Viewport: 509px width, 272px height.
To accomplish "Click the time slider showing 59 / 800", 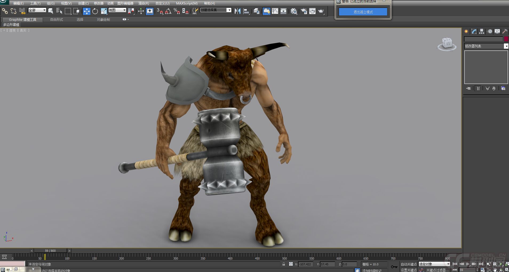I will pyautogui.click(x=50, y=250).
